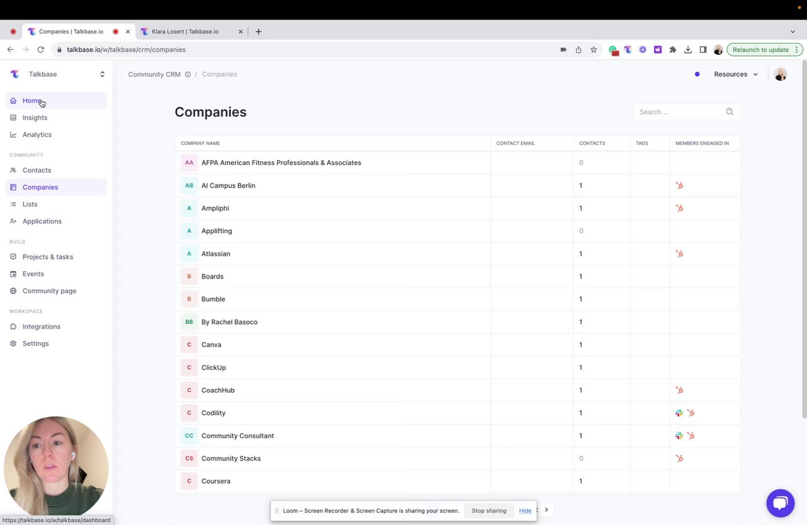
Task: Click the Relaunch to update button
Action: [764, 50]
